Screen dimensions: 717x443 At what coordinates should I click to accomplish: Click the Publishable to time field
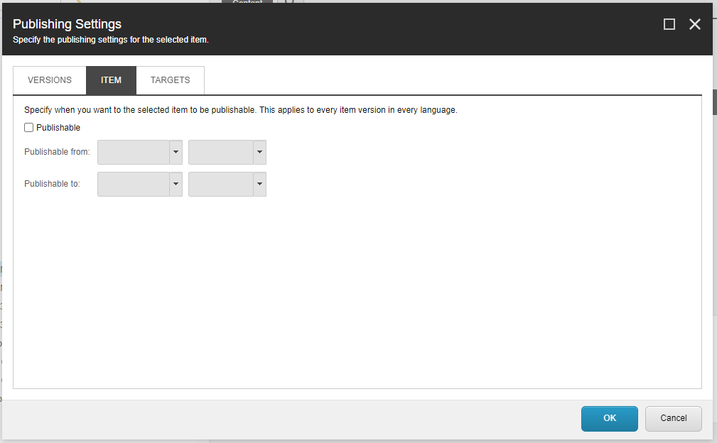pyautogui.click(x=221, y=184)
